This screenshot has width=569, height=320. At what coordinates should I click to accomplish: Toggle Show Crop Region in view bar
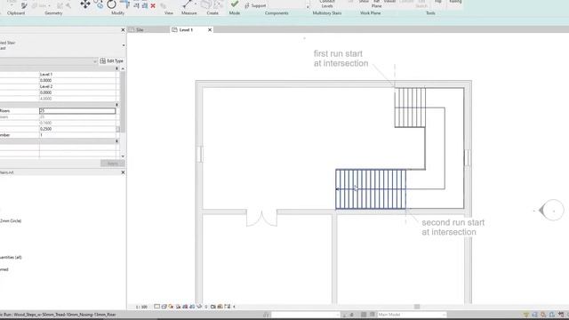click(x=192, y=307)
